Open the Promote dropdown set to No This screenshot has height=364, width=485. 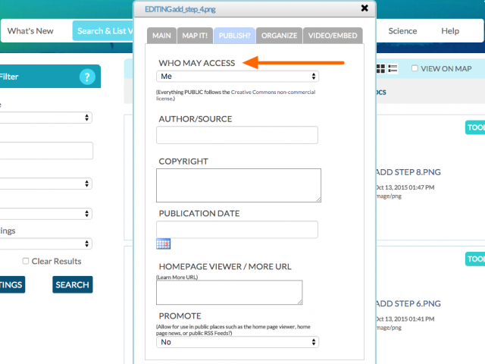237,342
